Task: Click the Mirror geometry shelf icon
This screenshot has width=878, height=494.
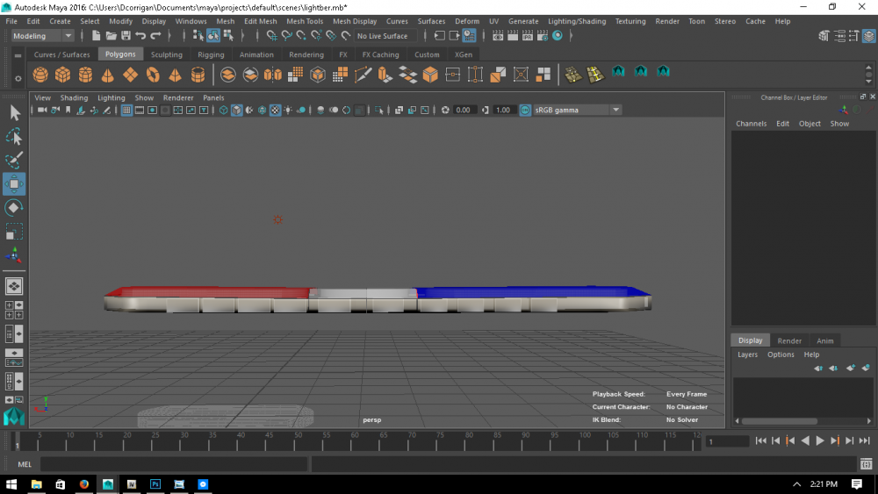Action: [x=273, y=75]
